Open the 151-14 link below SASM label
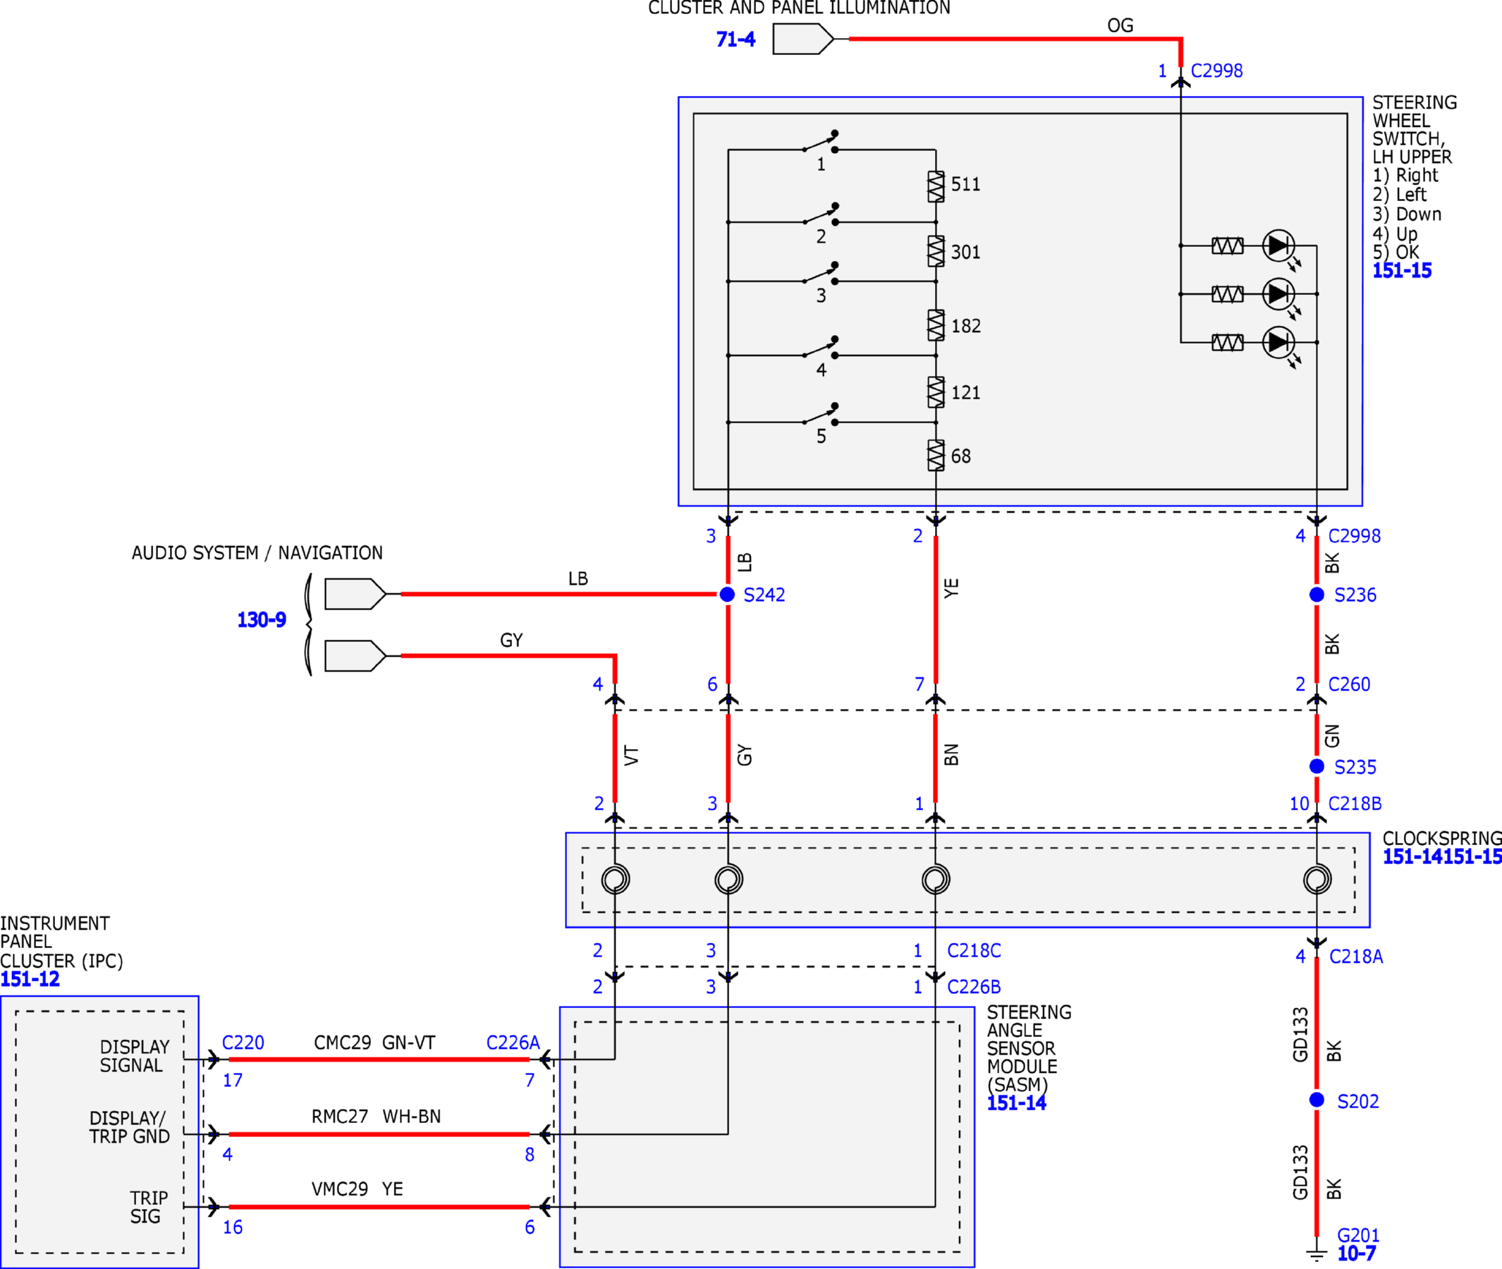 [x=1016, y=1103]
